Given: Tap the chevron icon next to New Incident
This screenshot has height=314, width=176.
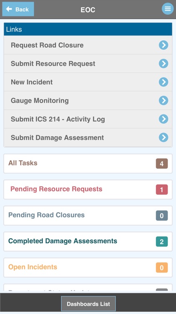Looking at the screenshot, I should coord(163,82).
